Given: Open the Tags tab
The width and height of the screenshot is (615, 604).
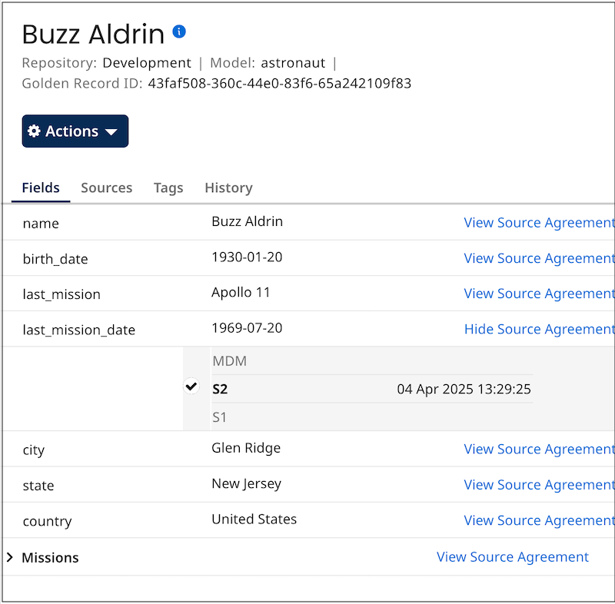Looking at the screenshot, I should pos(168,188).
